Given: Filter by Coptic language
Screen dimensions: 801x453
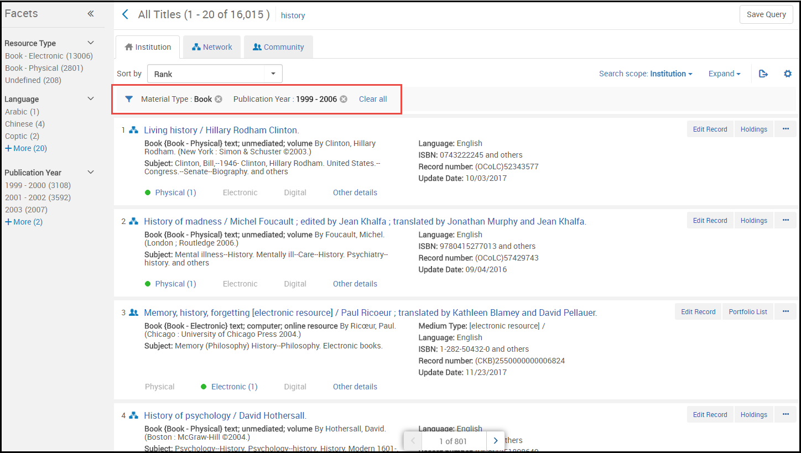Looking at the screenshot, I should (22, 136).
